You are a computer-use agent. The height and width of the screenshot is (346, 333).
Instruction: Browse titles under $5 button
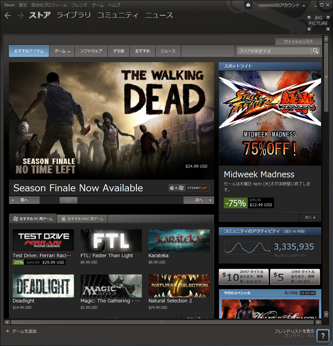click(x=295, y=276)
